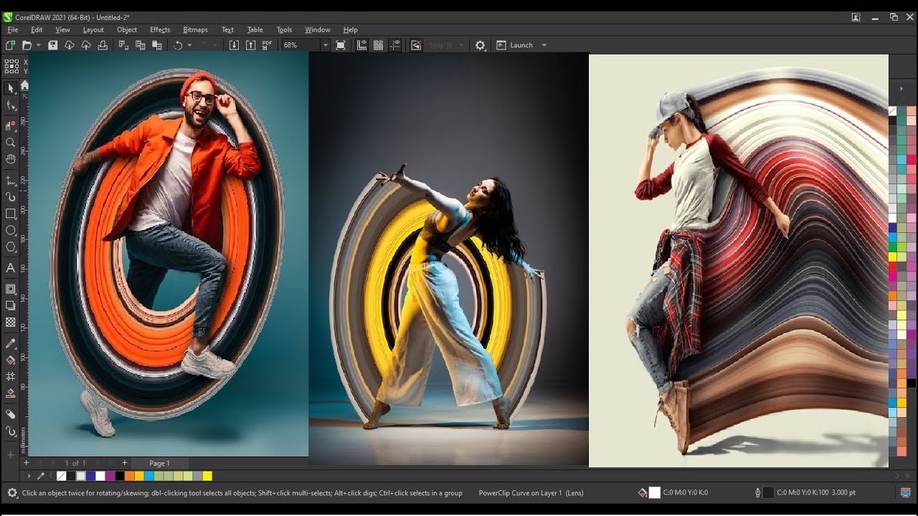Toggle the guidelines display button
Screen dimensions: 918x516
pos(394,45)
